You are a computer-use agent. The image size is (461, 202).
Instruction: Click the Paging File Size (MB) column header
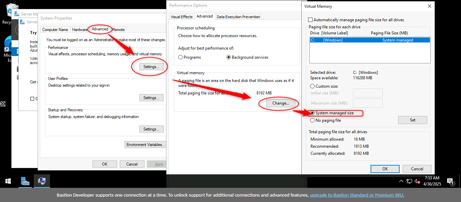389,33
